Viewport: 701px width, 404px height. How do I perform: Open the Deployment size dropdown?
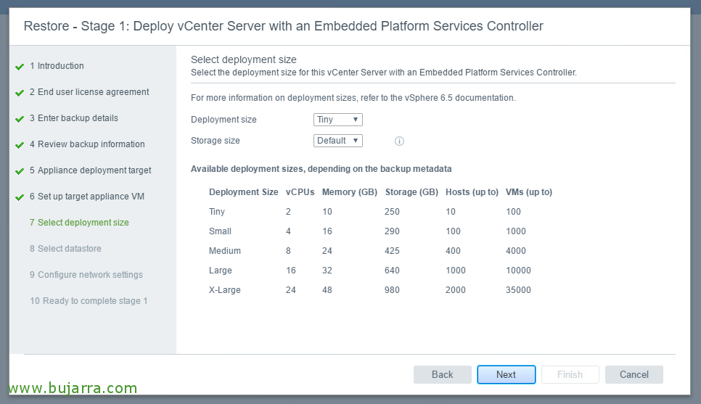[x=337, y=120]
